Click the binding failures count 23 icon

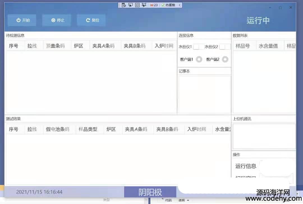click(154, 5)
